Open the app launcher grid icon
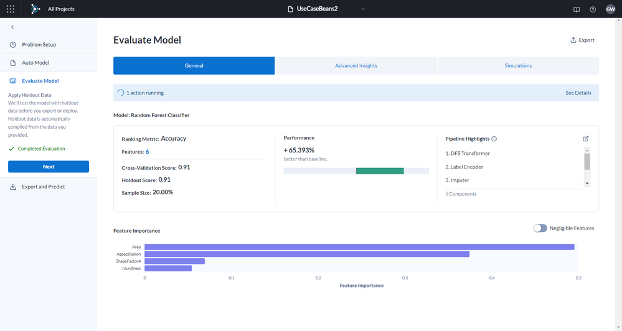622x331 pixels. [x=11, y=9]
